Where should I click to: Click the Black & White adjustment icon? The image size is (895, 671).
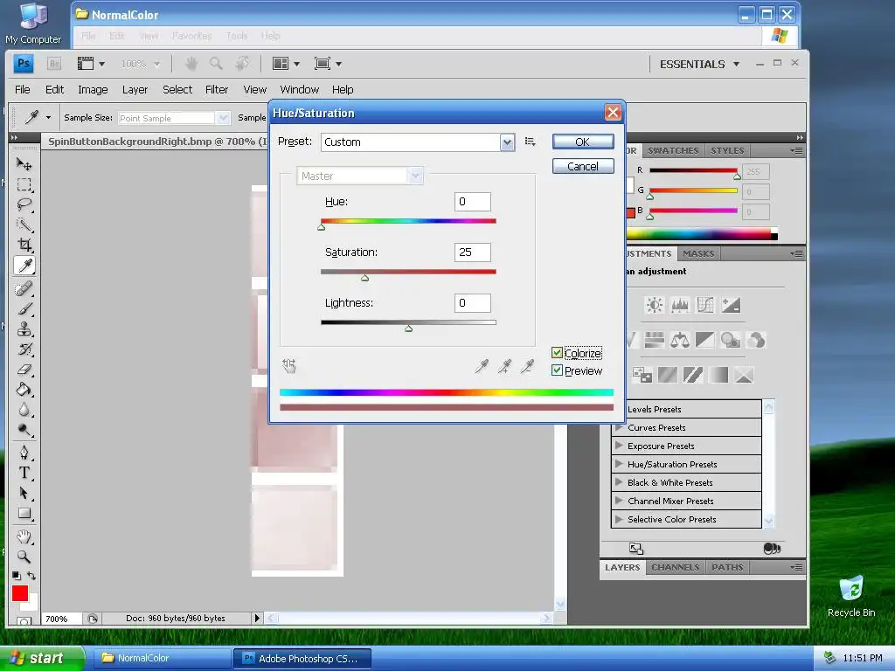[x=705, y=340]
